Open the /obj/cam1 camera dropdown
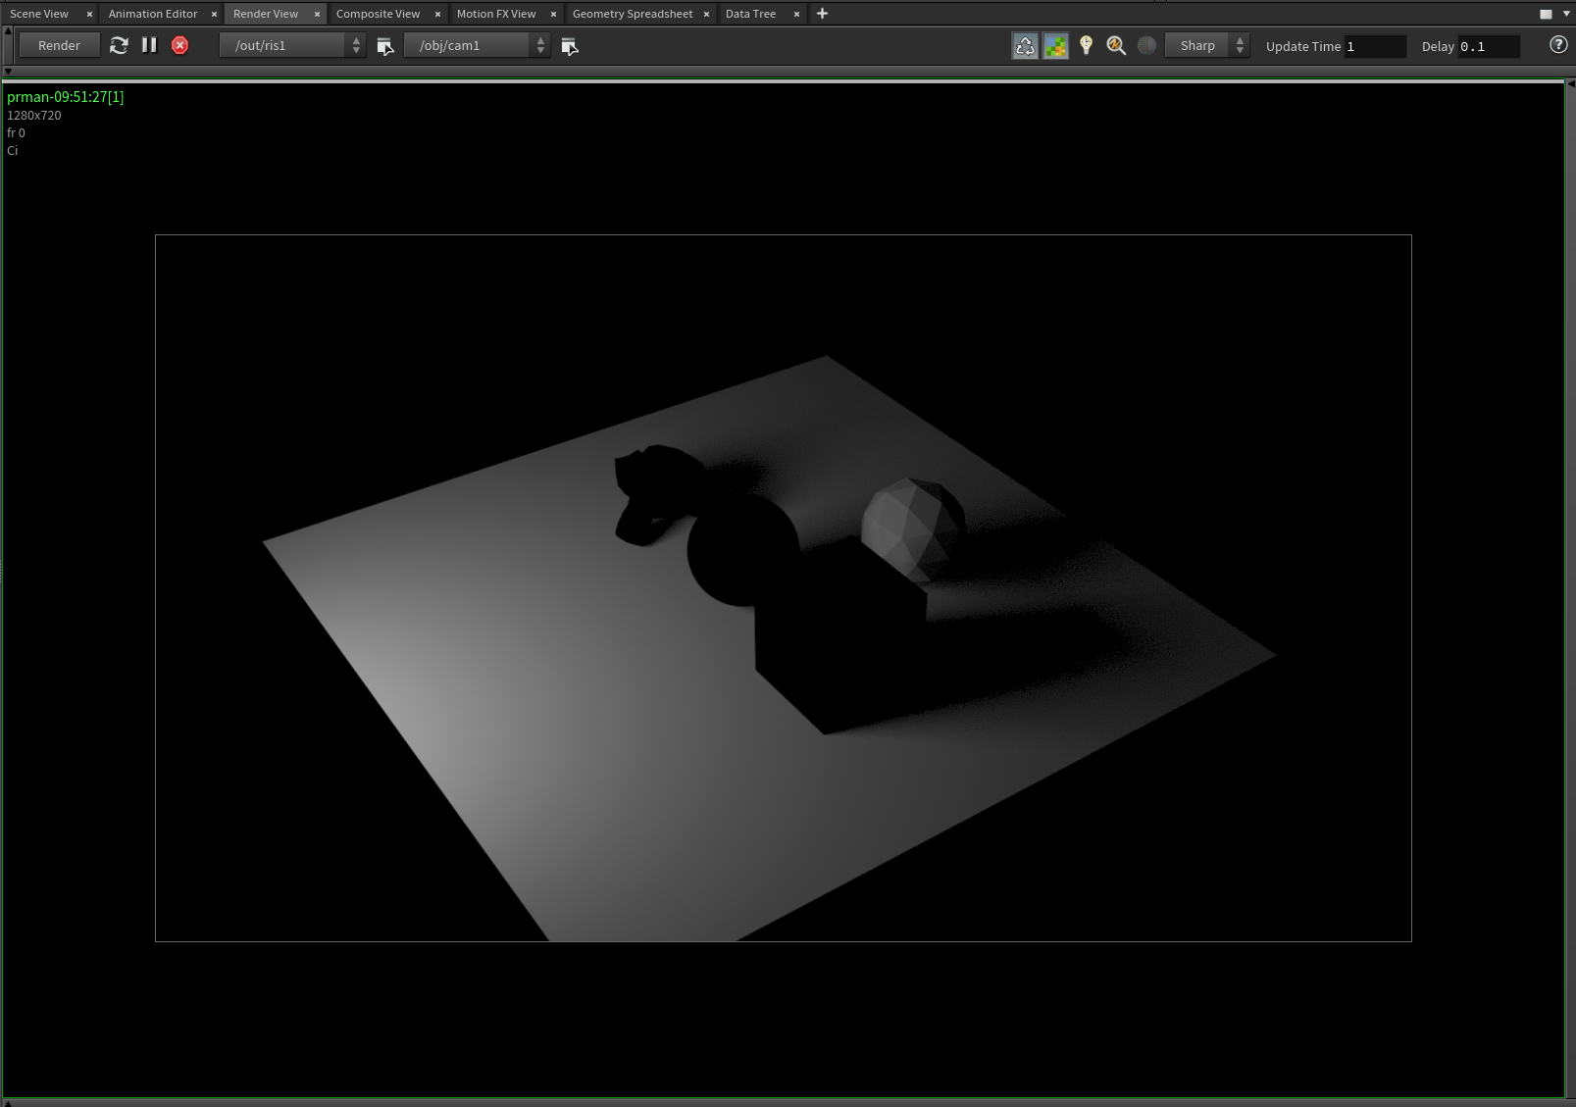Screen dimensions: 1576x1107 [476, 45]
